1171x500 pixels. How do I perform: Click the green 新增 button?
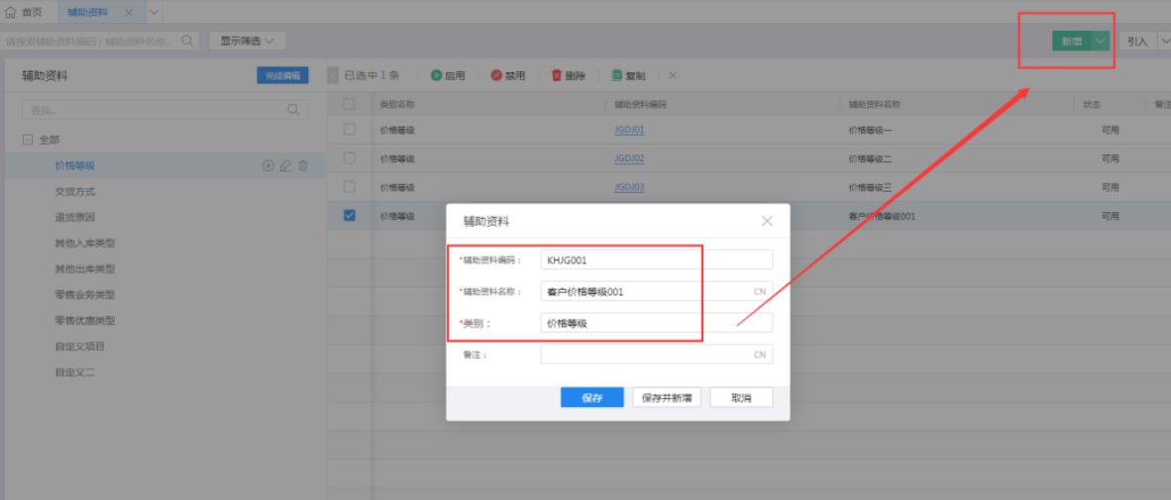pyautogui.click(x=1072, y=41)
